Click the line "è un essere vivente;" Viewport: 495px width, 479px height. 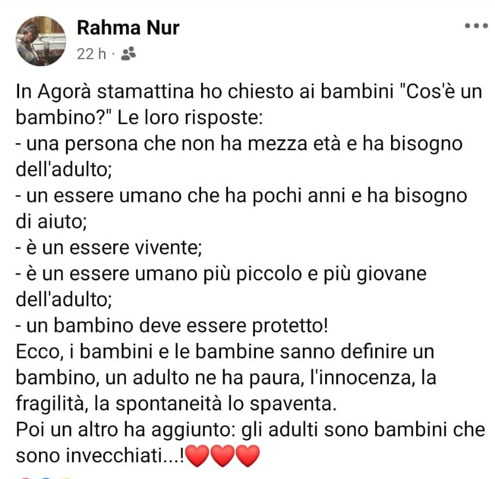pos(108,247)
